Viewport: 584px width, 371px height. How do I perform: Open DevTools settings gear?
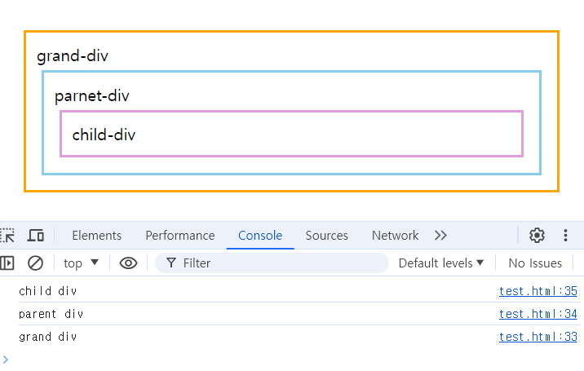click(x=537, y=236)
